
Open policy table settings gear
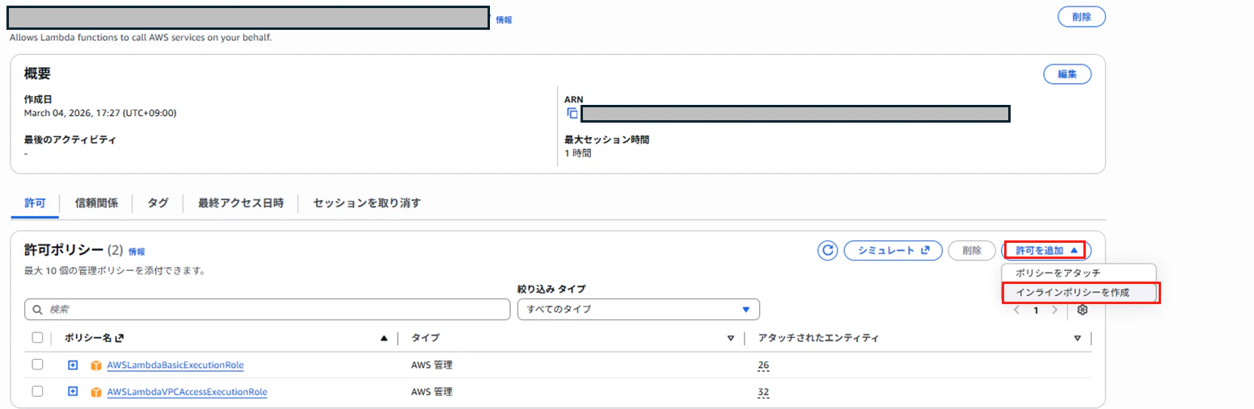(x=1083, y=310)
